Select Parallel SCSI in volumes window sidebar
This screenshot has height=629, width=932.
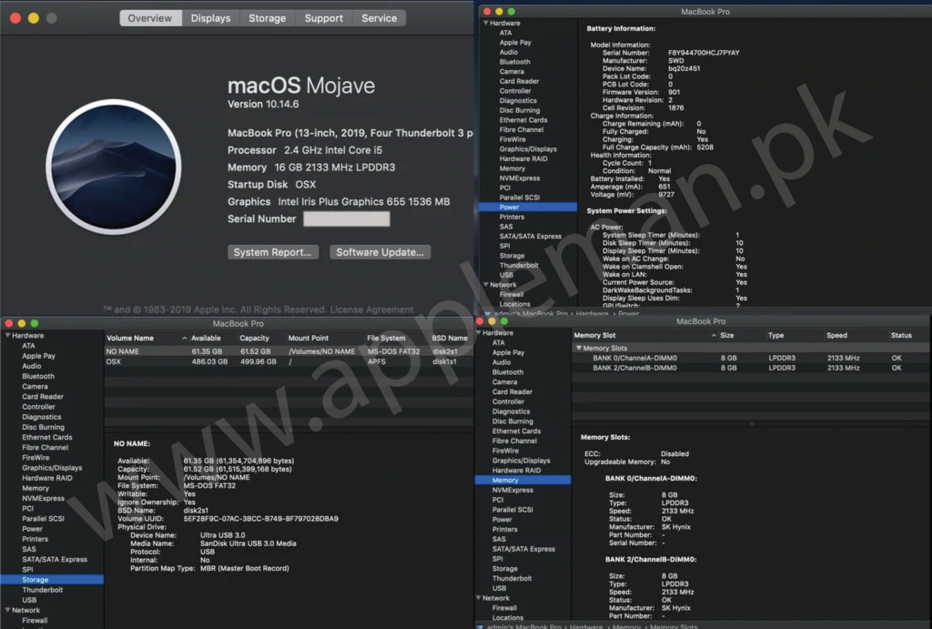coord(43,519)
